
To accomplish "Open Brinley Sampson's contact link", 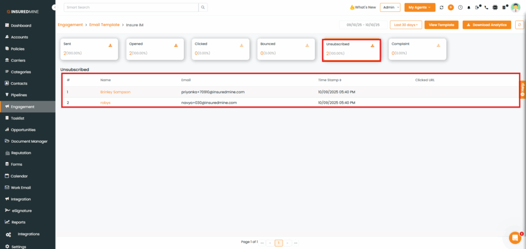I will [x=115, y=92].
